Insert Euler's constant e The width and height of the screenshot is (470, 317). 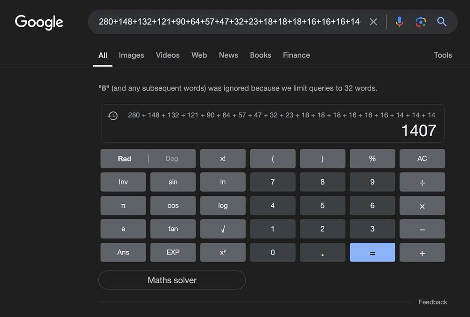click(x=123, y=229)
